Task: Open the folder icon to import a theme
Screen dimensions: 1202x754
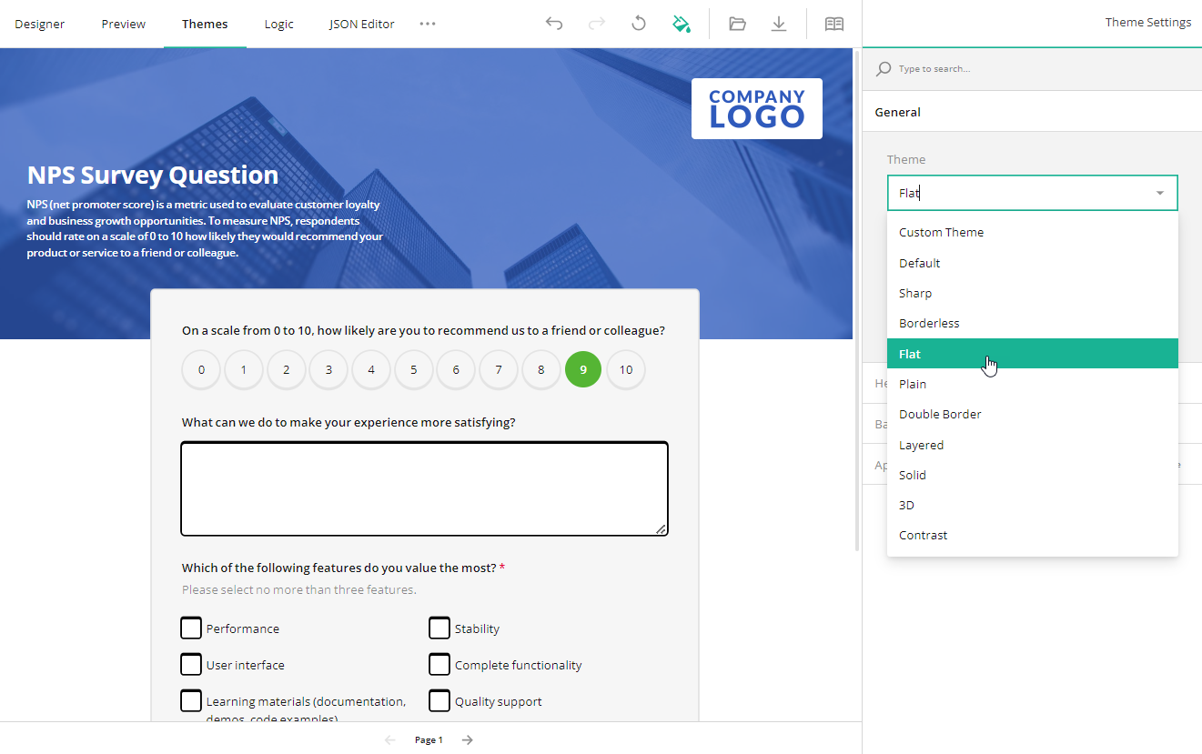Action: [737, 23]
